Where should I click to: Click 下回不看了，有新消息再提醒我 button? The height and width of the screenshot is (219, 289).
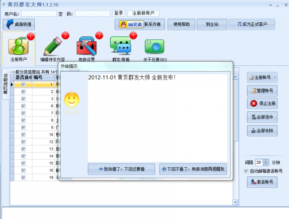pyautogui.click(x=193, y=169)
